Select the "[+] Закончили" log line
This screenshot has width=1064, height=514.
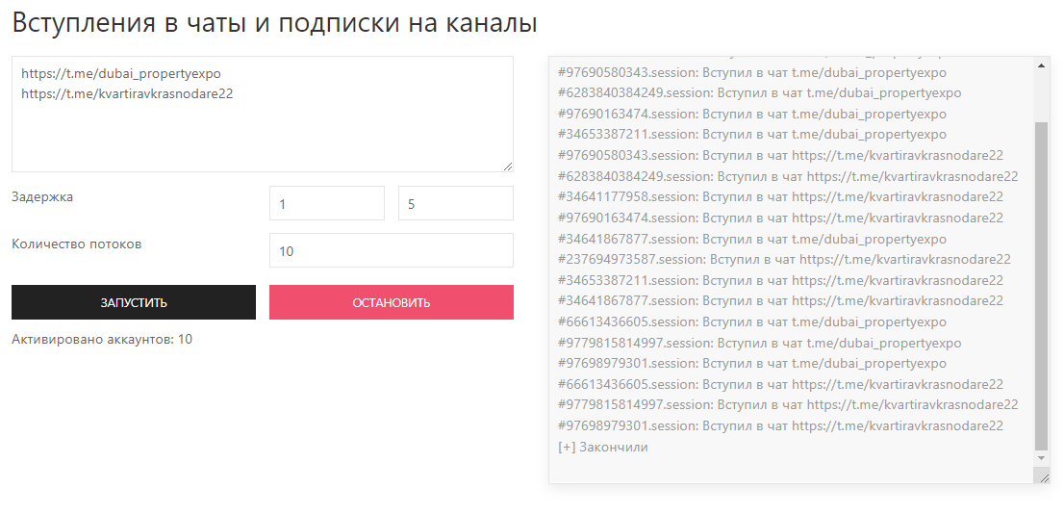[603, 447]
